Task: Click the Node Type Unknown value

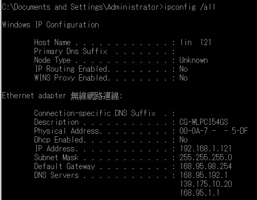Action: click(194, 60)
